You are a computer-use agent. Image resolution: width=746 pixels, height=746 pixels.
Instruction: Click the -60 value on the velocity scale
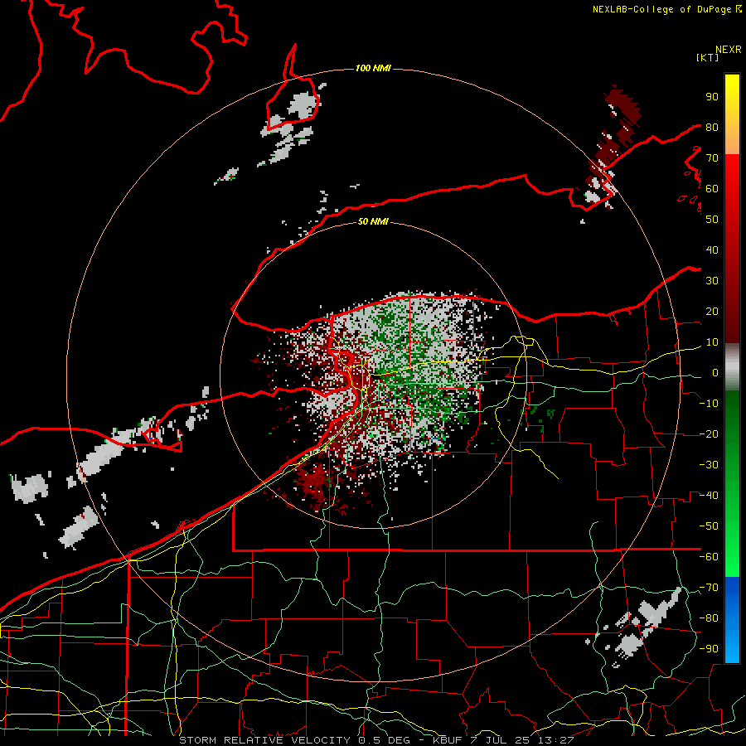pyautogui.click(x=709, y=557)
